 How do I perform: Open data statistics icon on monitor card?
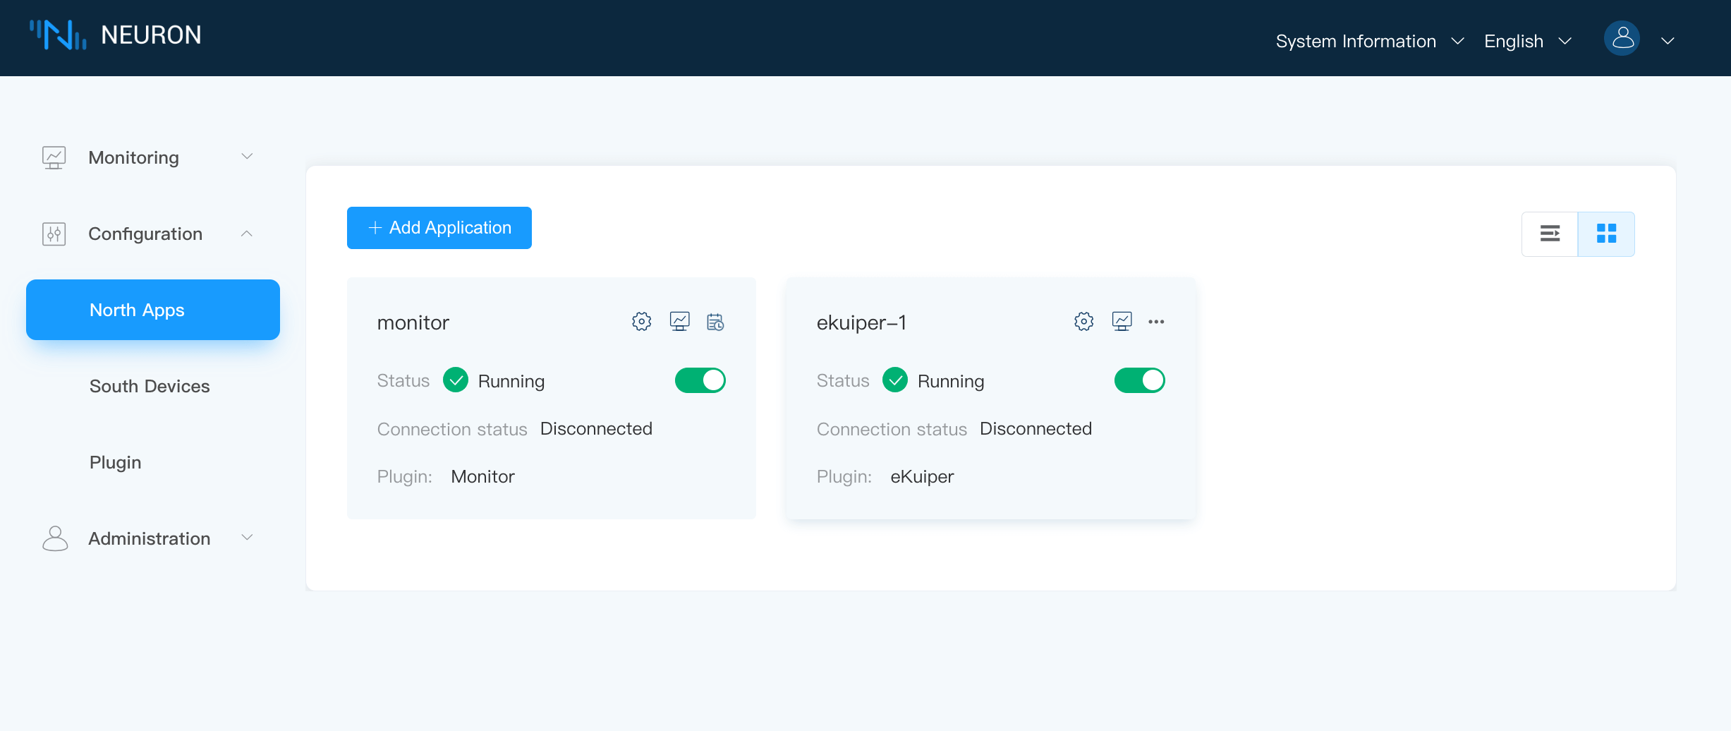[679, 322]
